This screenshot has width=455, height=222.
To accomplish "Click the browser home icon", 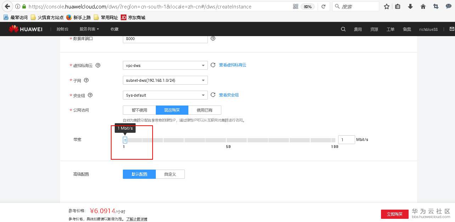I will (x=423, y=6).
